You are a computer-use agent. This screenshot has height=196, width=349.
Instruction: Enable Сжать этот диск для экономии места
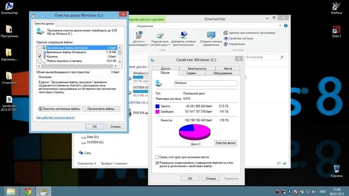(x=157, y=157)
